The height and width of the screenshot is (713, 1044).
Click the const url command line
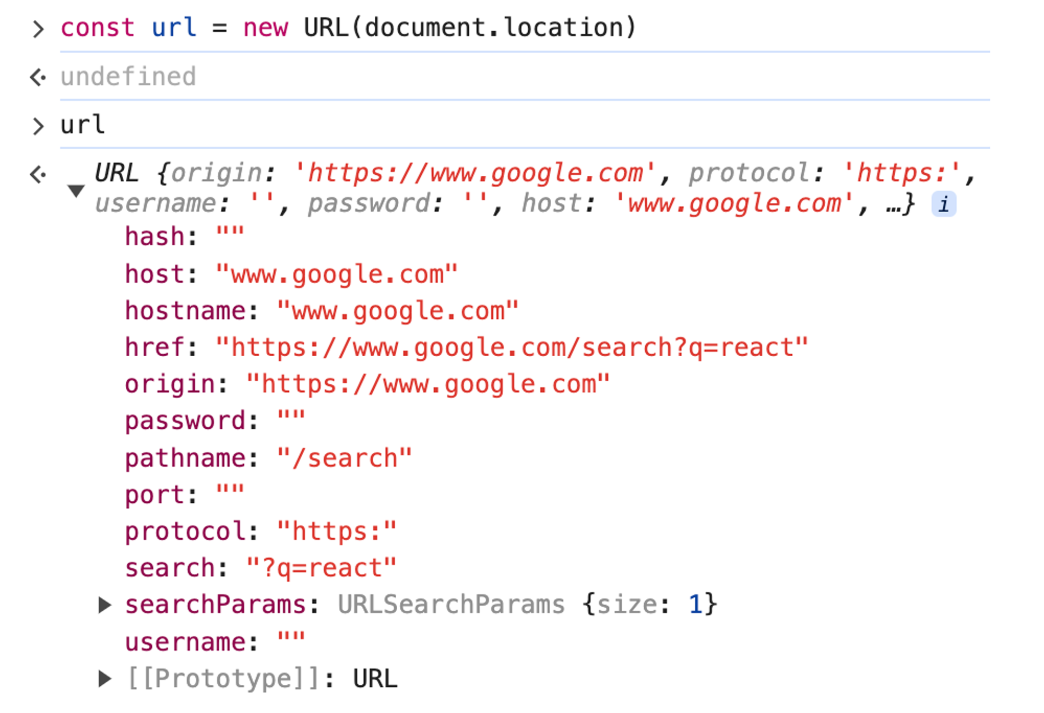coord(348,28)
